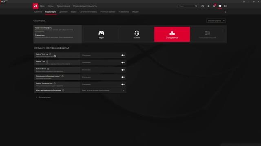This screenshot has height=146, width=261.
Task: Toggle Radeon Enhanced Sync switch
Action: point(123,84)
